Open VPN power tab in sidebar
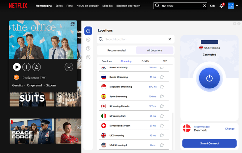The width and height of the screenshot is (242, 153). click(88, 31)
